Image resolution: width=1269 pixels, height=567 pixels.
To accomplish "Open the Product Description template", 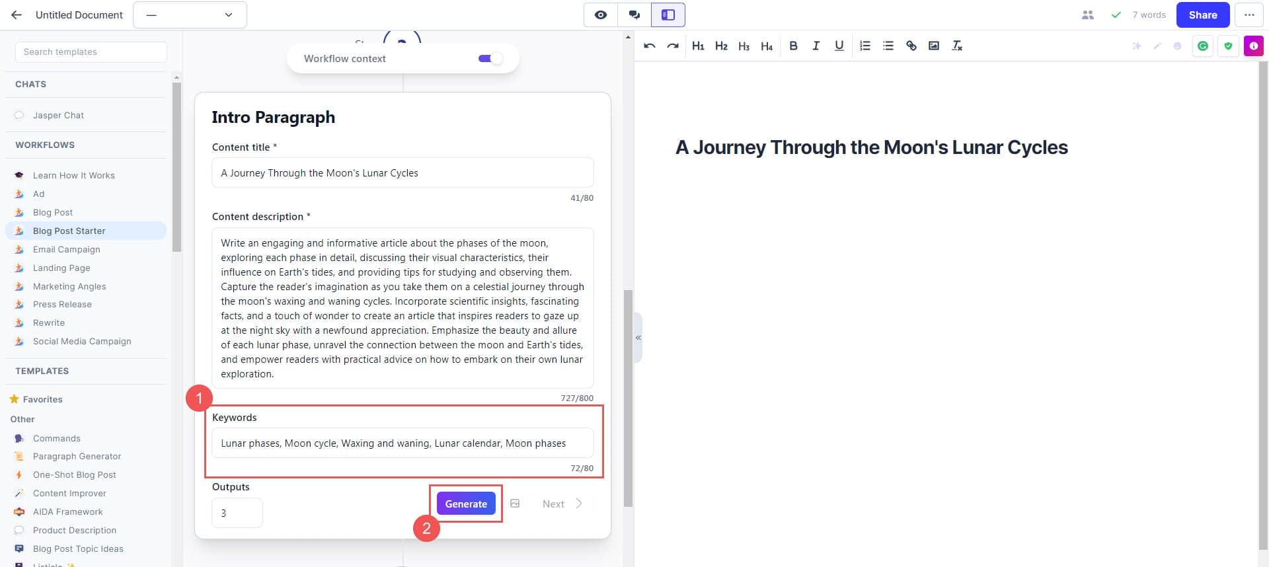I will coord(74,530).
